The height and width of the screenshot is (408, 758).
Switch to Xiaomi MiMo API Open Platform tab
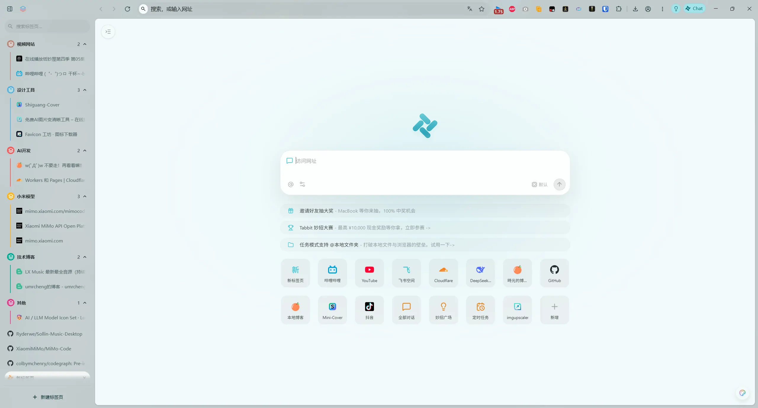click(51, 226)
